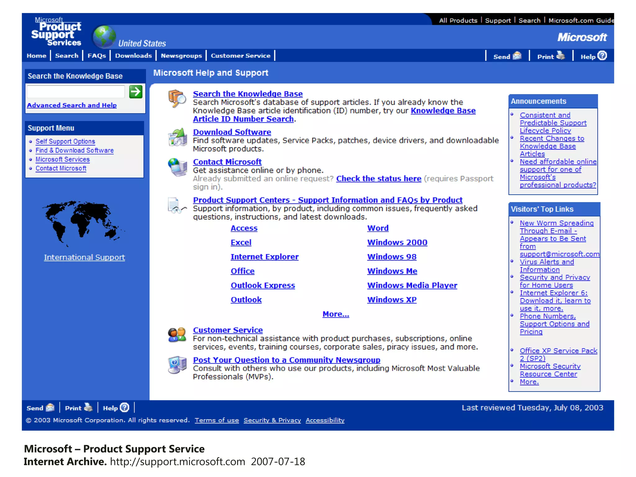Open the Search navigation item
The image size is (636, 477).
click(x=67, y=56)
